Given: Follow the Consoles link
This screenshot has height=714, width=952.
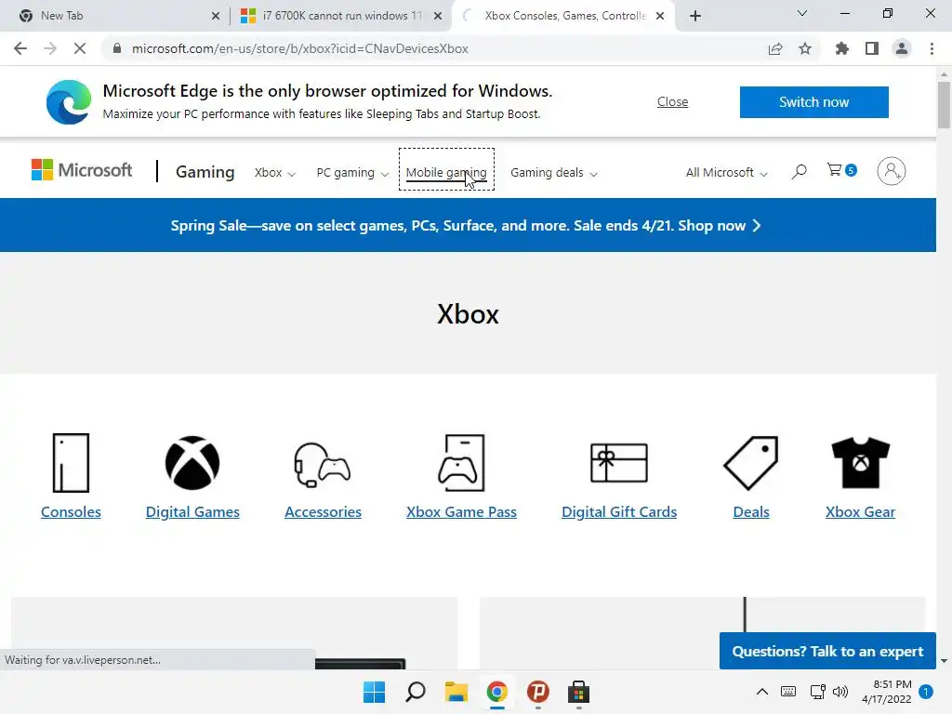Looking at the screenshot, I should pos(71,512).
